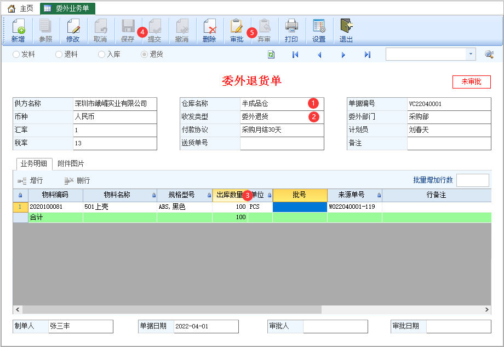Click the 单据日期 field 2022-04-01
The height and width of the screenshot is (347, 504).
206,326
